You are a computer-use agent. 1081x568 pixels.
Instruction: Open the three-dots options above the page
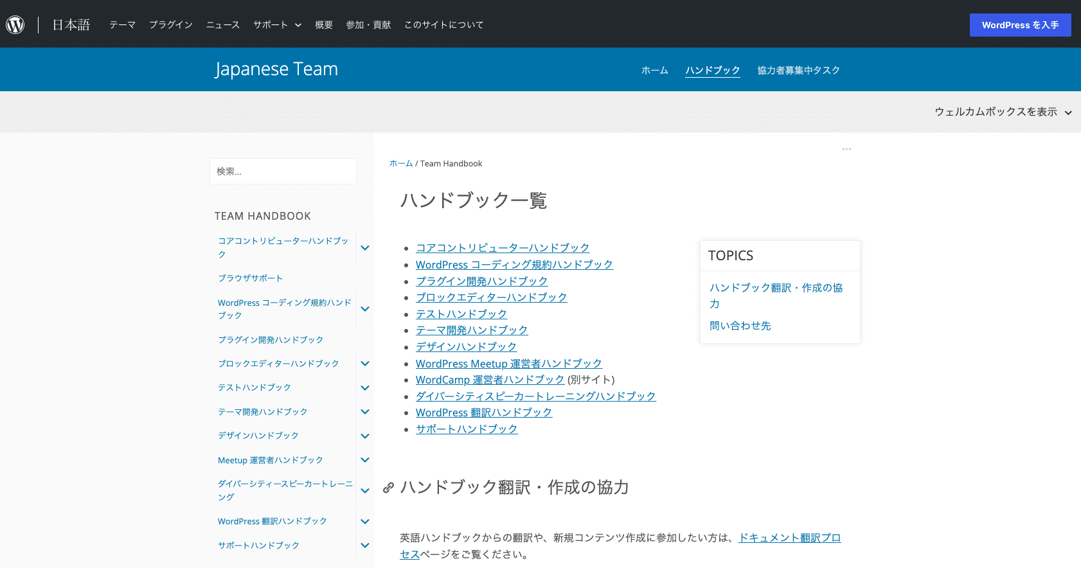846,149
